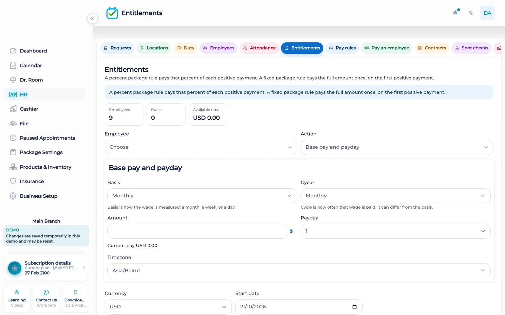The height and width of the screenshot is (315, 505).
Task: Open the notifications bell
Action: [455, 13]
